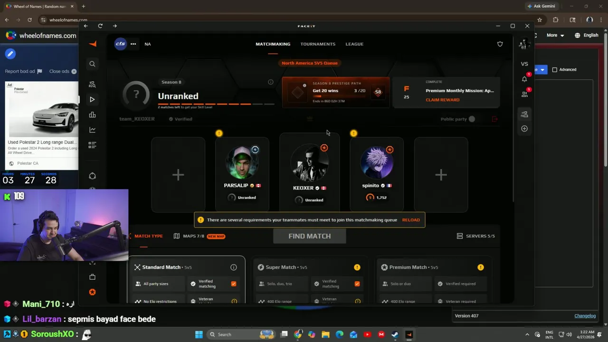The height and width of the screenshot is (342, 608).
Task: Open the bar-chart rankings sidebar icon
Action: coord(92,114)
